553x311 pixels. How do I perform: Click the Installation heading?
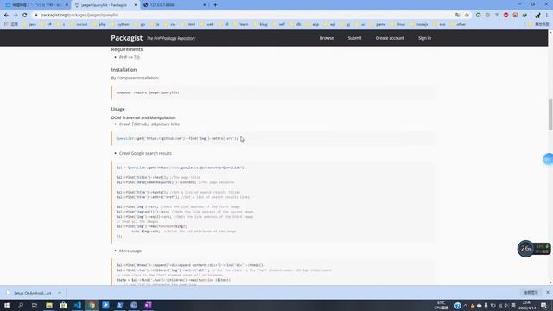point(124,70)
